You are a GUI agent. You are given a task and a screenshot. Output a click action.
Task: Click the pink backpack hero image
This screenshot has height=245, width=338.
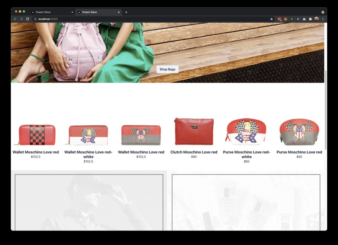pos(167,53)
